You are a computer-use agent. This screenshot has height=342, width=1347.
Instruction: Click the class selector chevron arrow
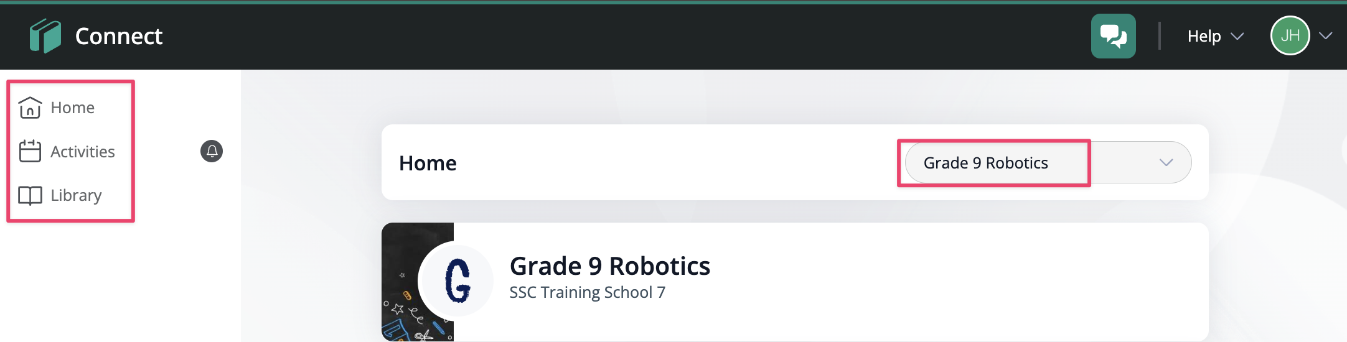point(1166,162)
